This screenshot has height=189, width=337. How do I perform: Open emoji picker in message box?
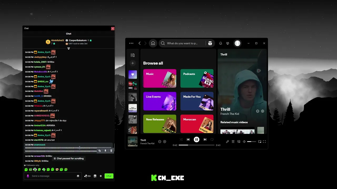point(78,176)
